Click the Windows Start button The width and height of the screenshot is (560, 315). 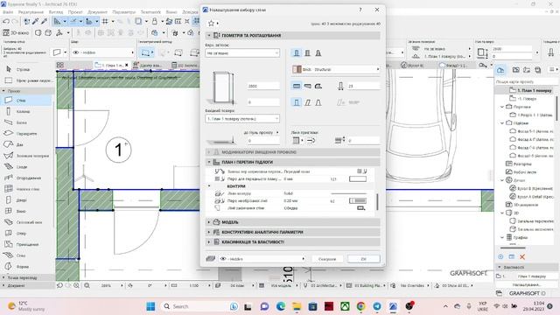(150, 306)
